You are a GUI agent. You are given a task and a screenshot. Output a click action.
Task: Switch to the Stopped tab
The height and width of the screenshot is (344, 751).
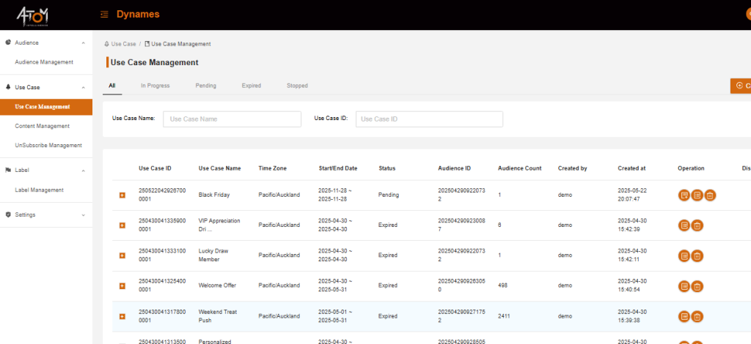coord(297,86)
